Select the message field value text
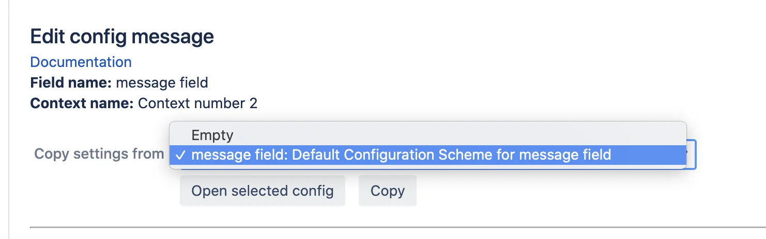The width and height of the screenshot is (766, 239). [x=162, y=82]
